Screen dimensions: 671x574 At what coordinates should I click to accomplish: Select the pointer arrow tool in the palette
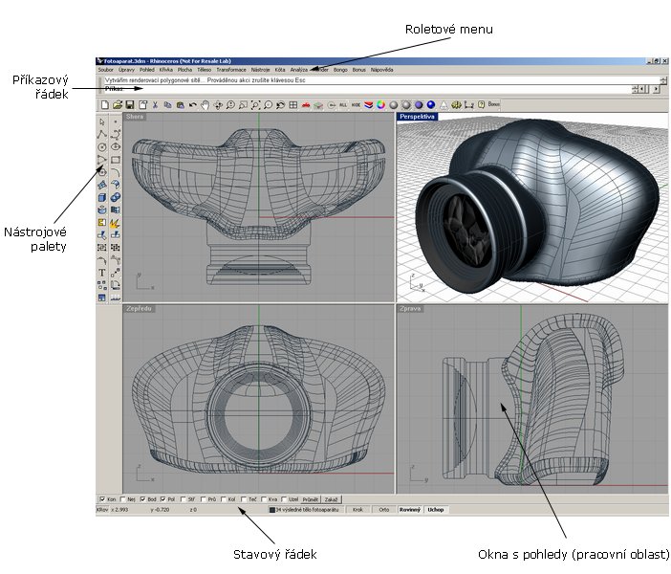click(x=102, y=121)
